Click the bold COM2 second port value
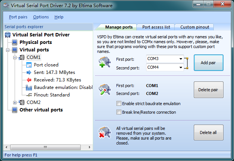The image size is (234, 161). pos(152,93)
